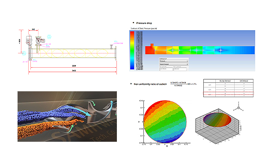The width and height of the screenshot is (274, 167).
Task: Click the non-uniformity ratio formula
Action: [x=183, y=84]
